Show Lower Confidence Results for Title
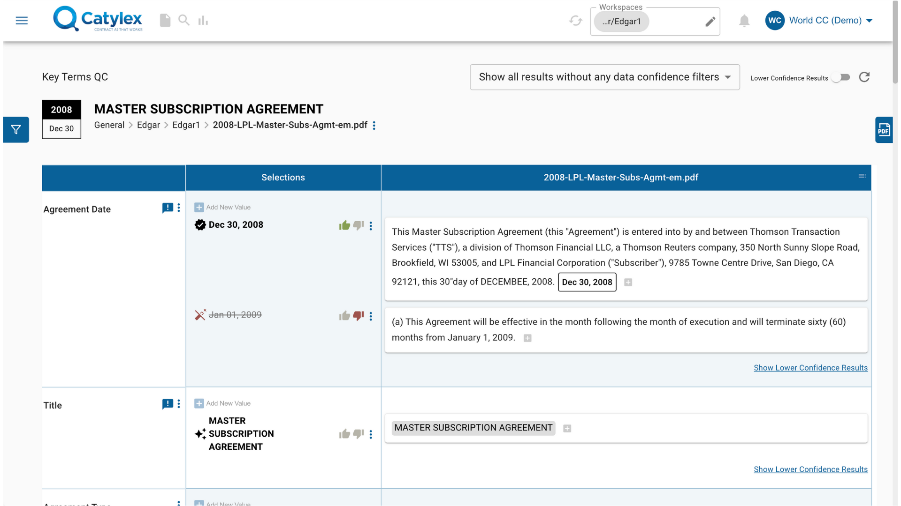The image size is (901, 506). point(810,469)
